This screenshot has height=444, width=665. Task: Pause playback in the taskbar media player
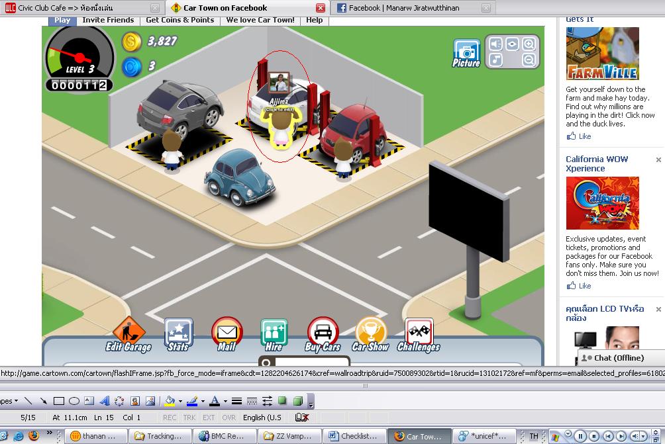(x=581, y=436)
